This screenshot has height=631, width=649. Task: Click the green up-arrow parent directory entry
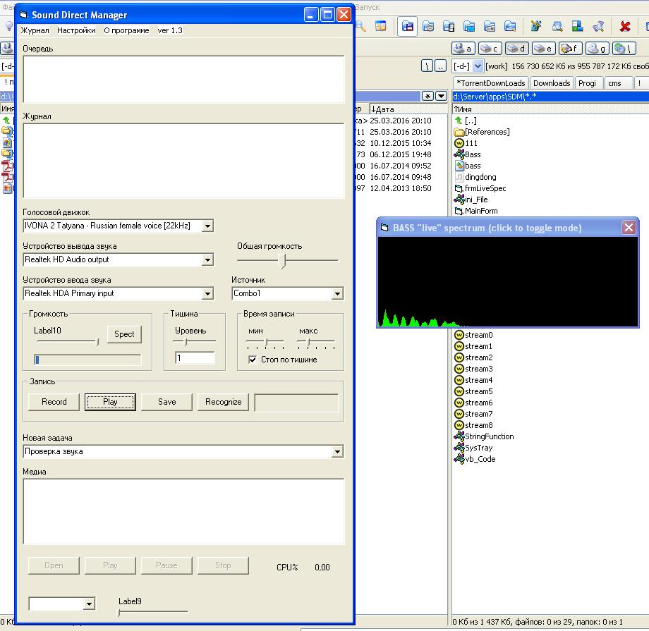point(459,121)
